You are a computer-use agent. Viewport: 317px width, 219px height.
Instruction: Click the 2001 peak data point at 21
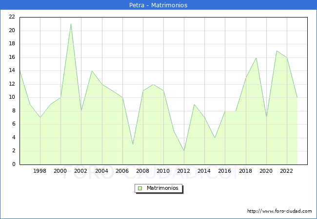[x=71, y=24]
